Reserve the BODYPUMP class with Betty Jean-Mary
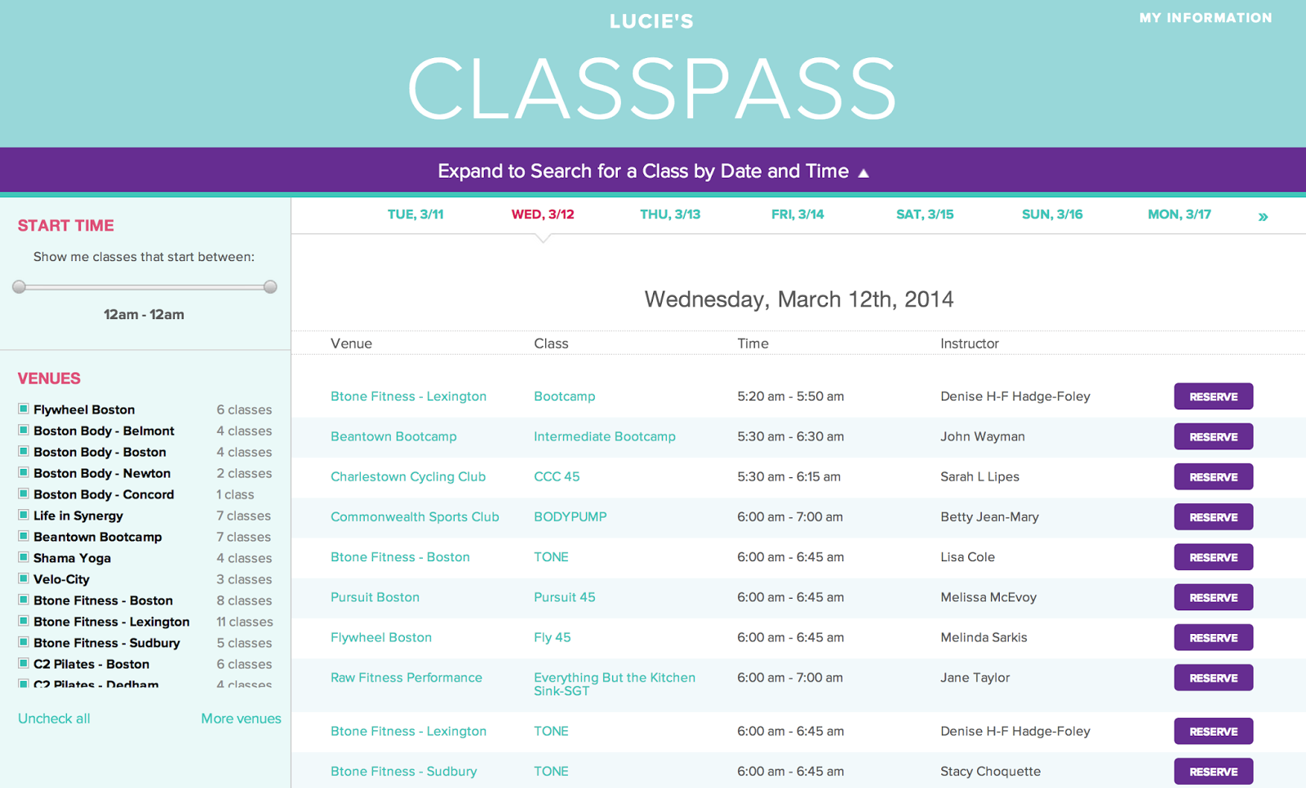The height and width of the screenshot is (788, 1306). click(x=1214, y=517)
